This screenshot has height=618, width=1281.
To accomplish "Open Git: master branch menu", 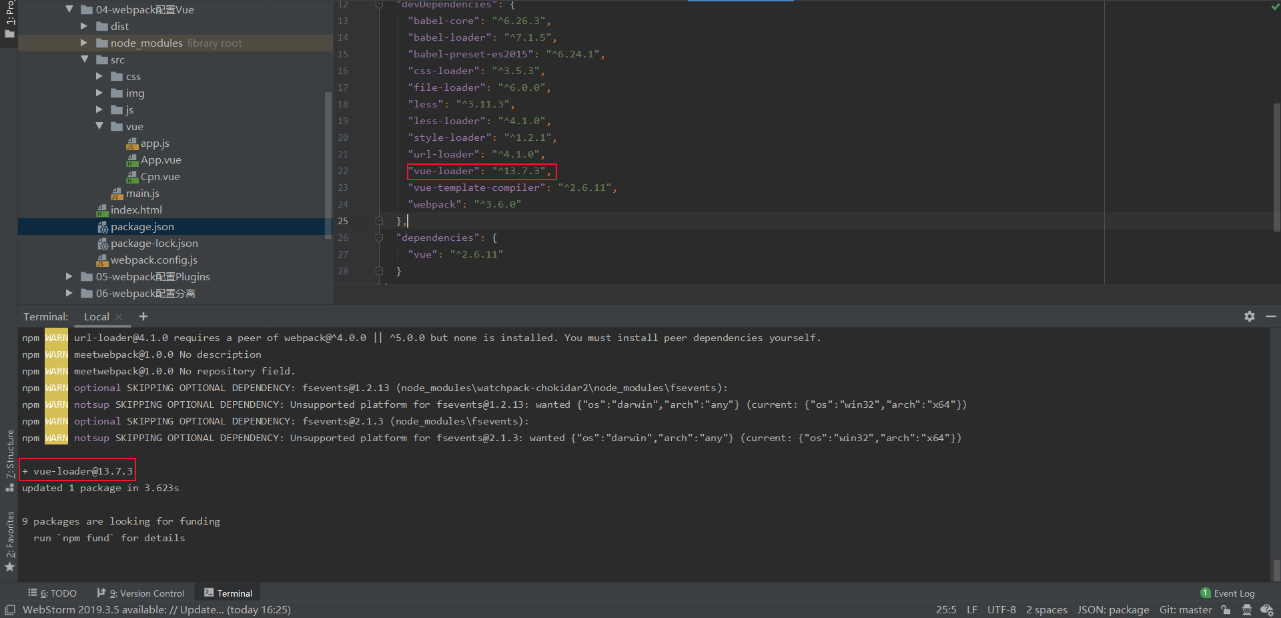I will (x=1186, y=609).
